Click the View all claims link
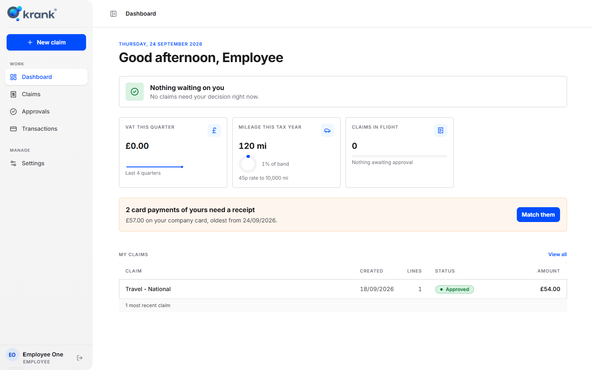This screenshot has width=593, height=370. (x=558, y=254)
